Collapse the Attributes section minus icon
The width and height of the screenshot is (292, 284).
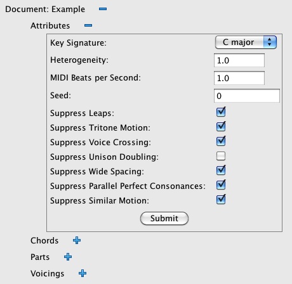[x=88, y=25]
